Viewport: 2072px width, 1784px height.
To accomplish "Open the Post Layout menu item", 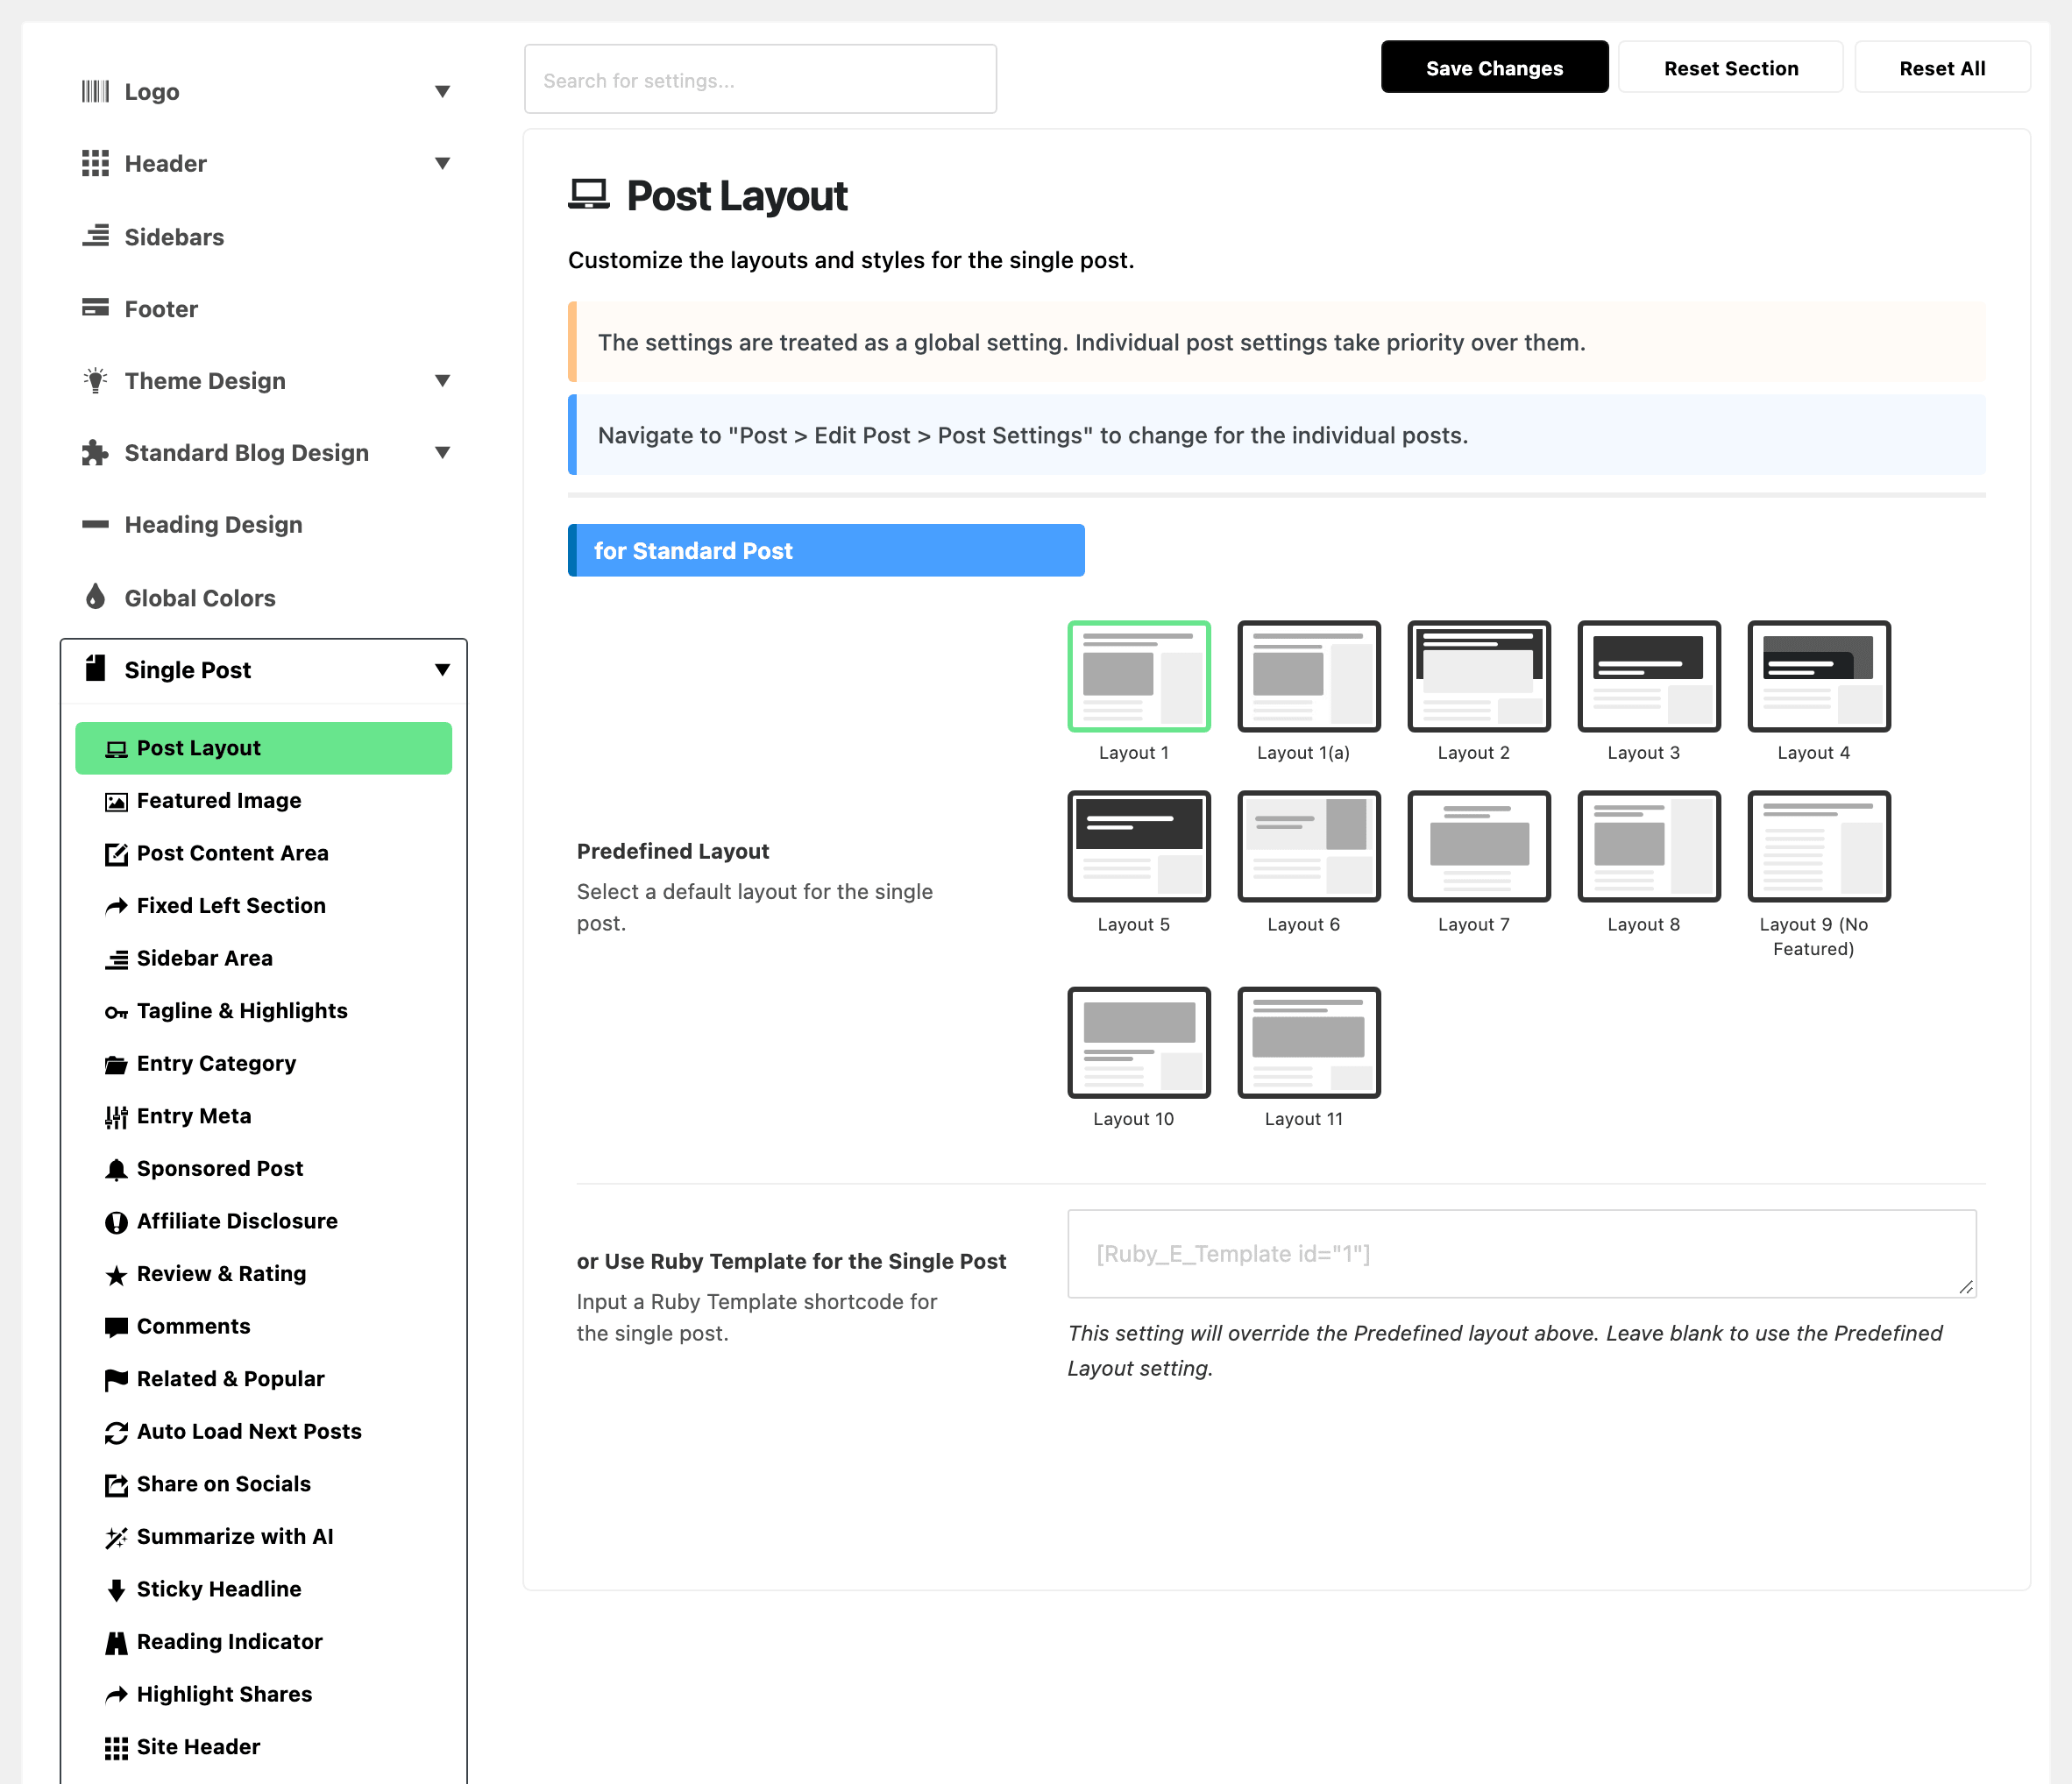I will coord(264,747).
